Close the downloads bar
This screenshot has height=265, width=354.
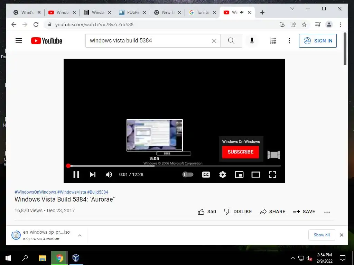coord(341,235)
